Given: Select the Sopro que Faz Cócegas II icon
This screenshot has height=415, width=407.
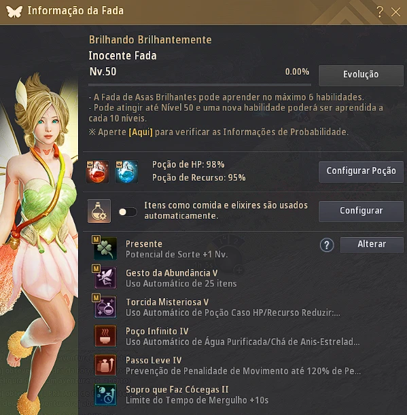Looking at the screenshot, I should pos(105,395).
